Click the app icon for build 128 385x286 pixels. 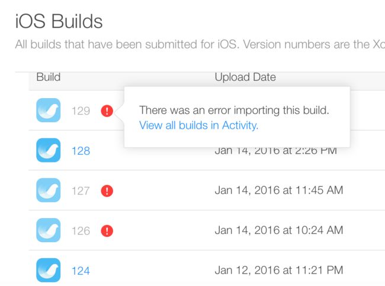[x=49, y=150]
